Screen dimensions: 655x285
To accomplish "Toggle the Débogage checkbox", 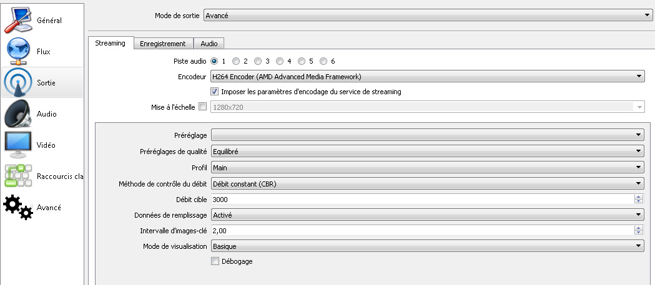I will click(215, 261).
